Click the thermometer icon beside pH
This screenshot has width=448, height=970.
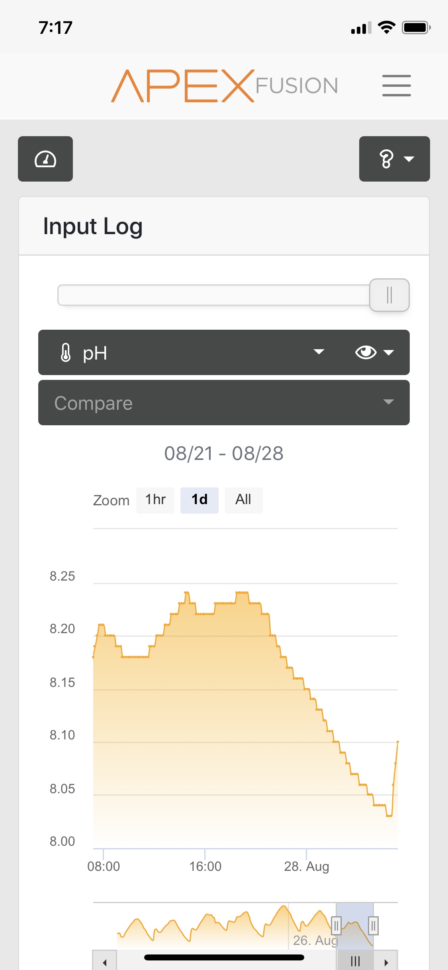click(66, 352)
